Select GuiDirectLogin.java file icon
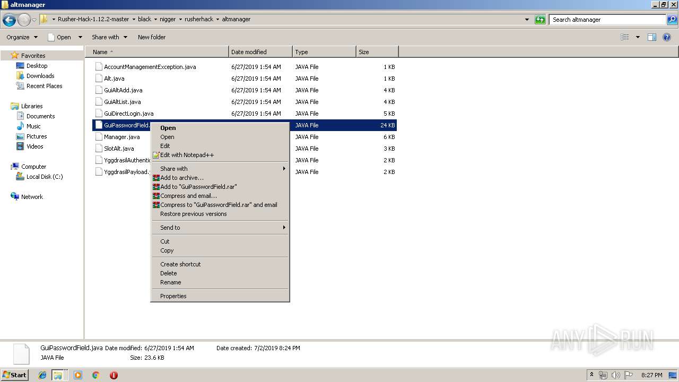Viewport: 679px width, 382px height. tap(98, 114)
